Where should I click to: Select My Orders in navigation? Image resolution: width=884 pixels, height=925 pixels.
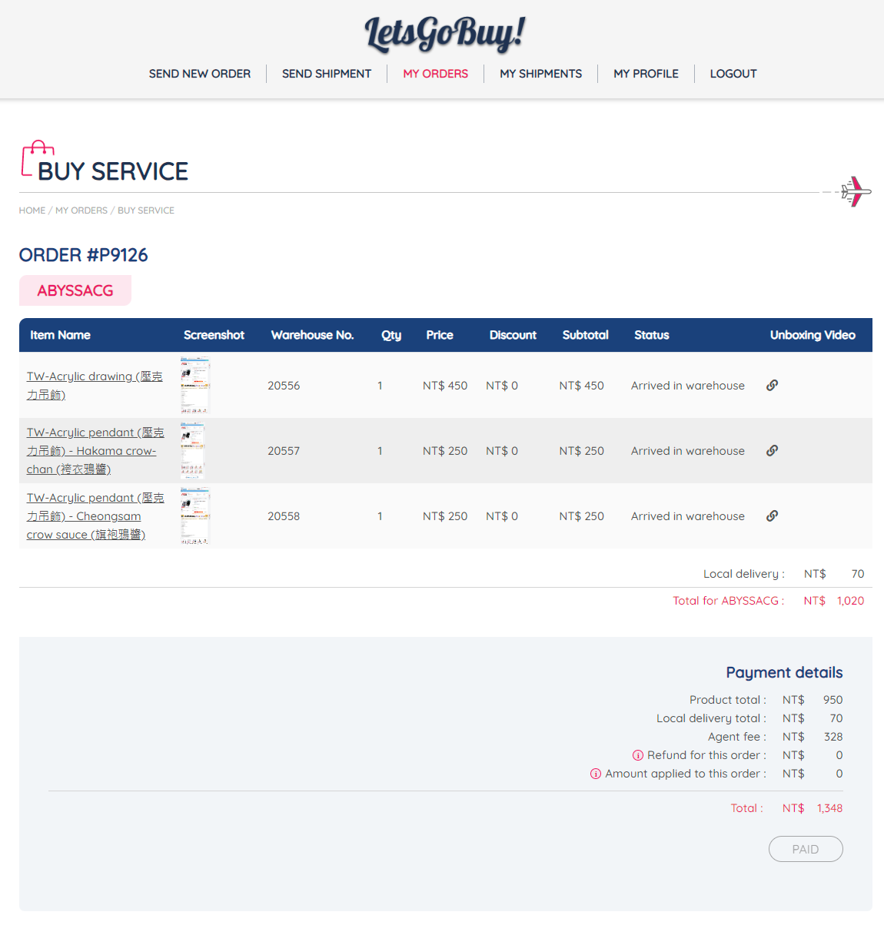pos(435,74)
